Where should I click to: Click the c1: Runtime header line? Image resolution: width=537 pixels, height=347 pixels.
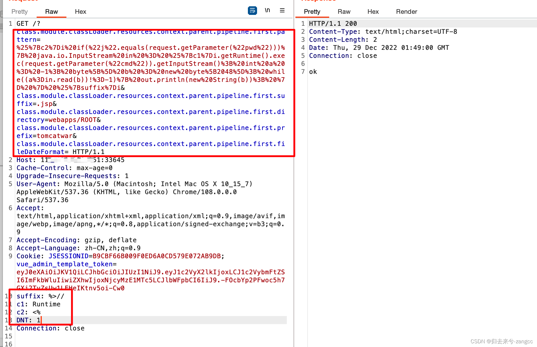[38, 304]
